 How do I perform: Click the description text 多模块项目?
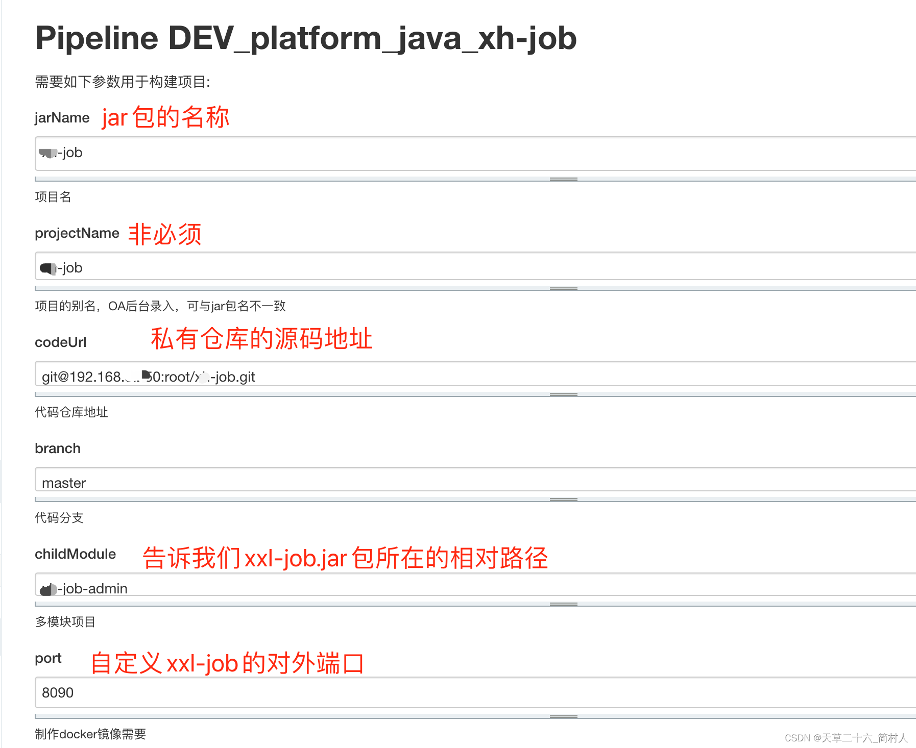(x=65, y=622)
